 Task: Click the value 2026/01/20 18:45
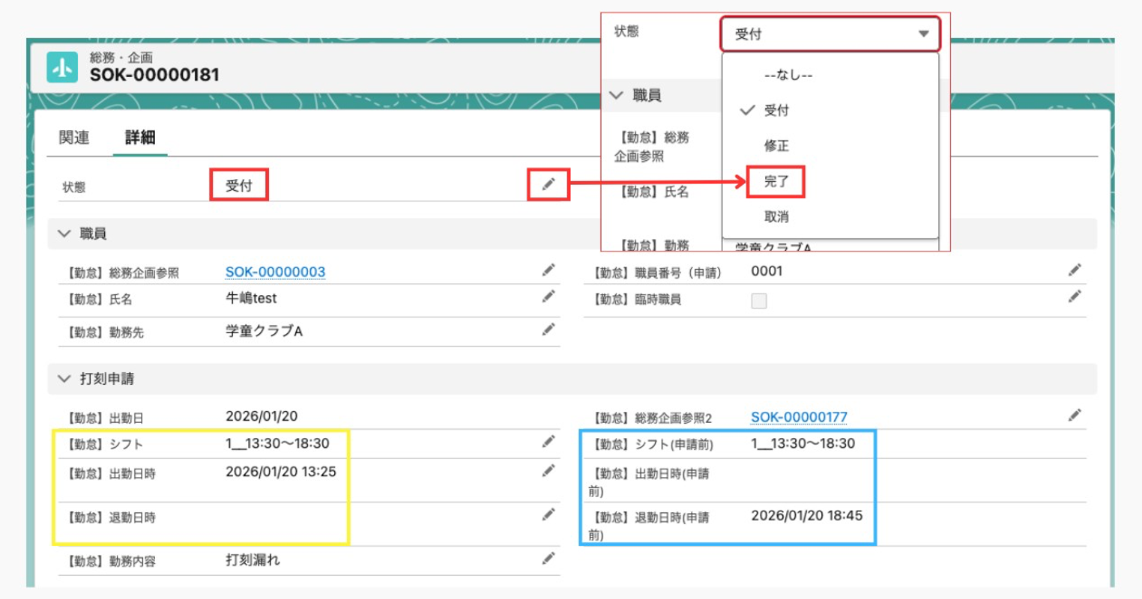(807, 515)
